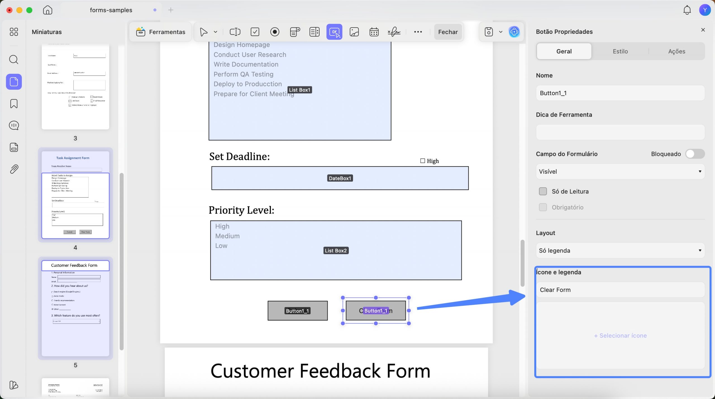Select page 3 thumbnail
Viewport: 715px width, 399px height.
(75, 87)
